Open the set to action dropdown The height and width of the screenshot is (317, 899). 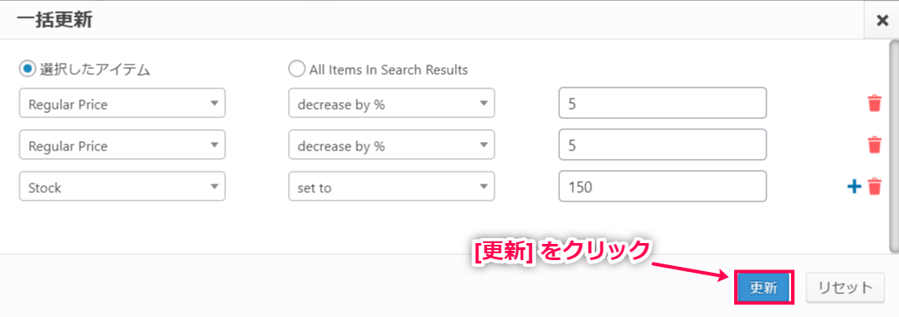[391, 187]
